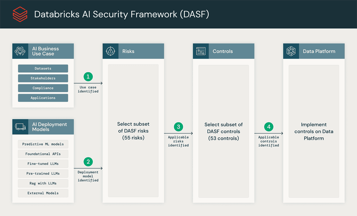
Task: Open the AI Deployment Models header
Action: point(48,126)
